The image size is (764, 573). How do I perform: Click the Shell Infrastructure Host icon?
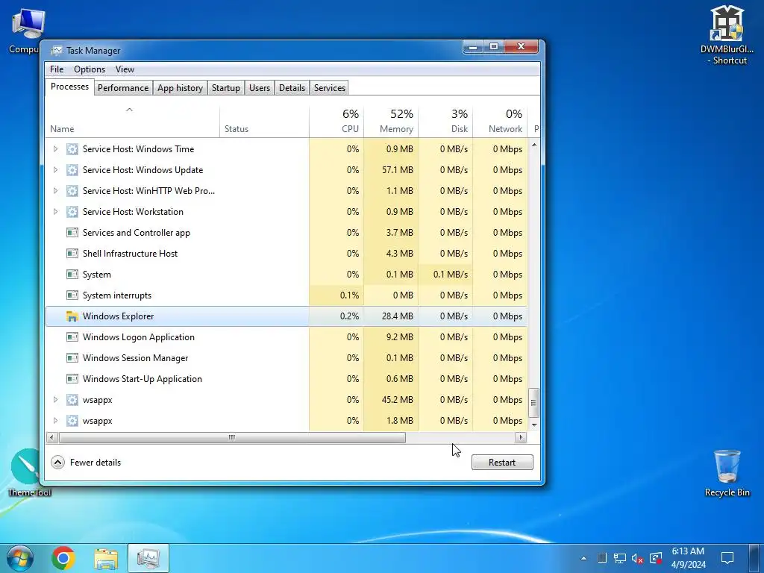72,254
